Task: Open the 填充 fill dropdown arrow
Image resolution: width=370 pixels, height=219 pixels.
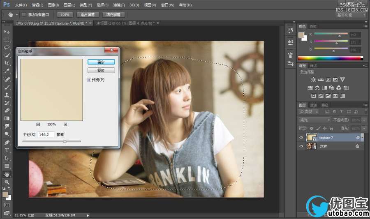Action: pos(364,129)
